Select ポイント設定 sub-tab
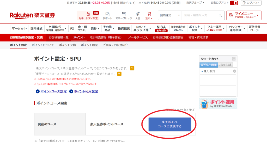Image resolution: width=267 pixels, height=148 pixels. pos(18,45)
